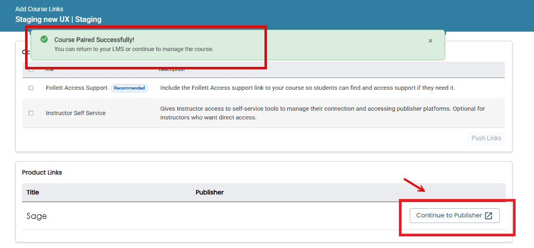
Task: Check the Instructor Self Service checkbox
Action: [31, 113]
